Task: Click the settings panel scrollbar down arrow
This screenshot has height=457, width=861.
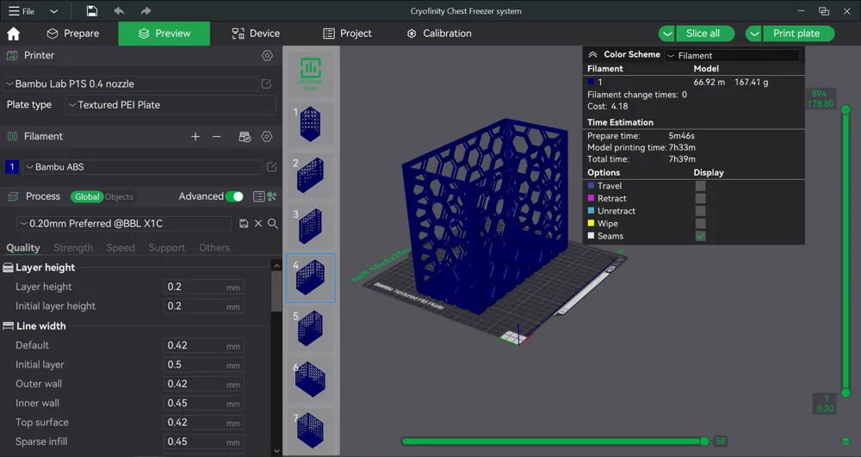Action: click(x=276, y=450)
